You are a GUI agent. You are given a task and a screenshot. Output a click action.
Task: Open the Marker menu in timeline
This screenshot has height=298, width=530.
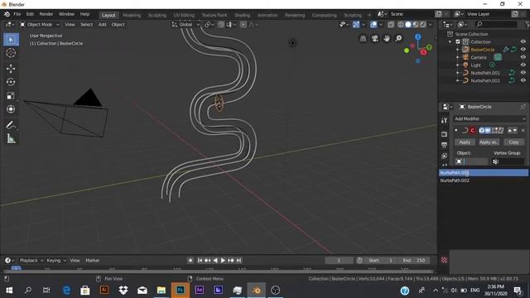coord(92,261)
